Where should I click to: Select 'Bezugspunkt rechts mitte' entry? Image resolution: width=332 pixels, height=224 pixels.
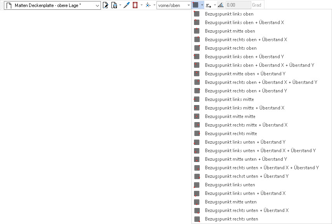point(262,134)
